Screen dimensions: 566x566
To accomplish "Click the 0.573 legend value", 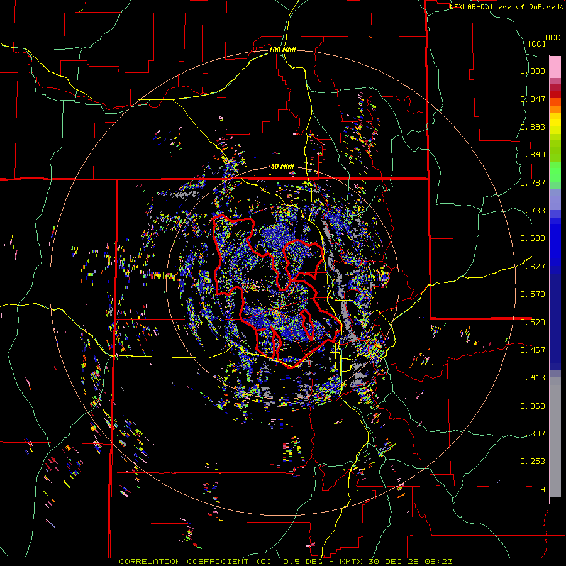I will 533,294.
